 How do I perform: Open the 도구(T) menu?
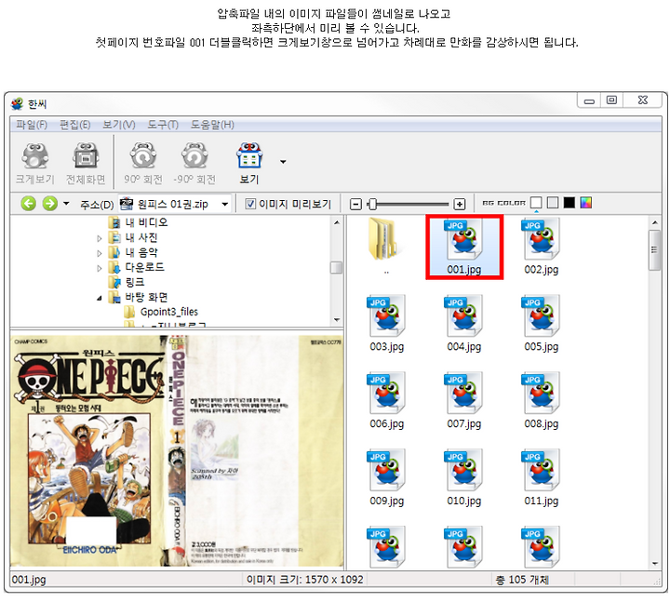click(163, 125)
